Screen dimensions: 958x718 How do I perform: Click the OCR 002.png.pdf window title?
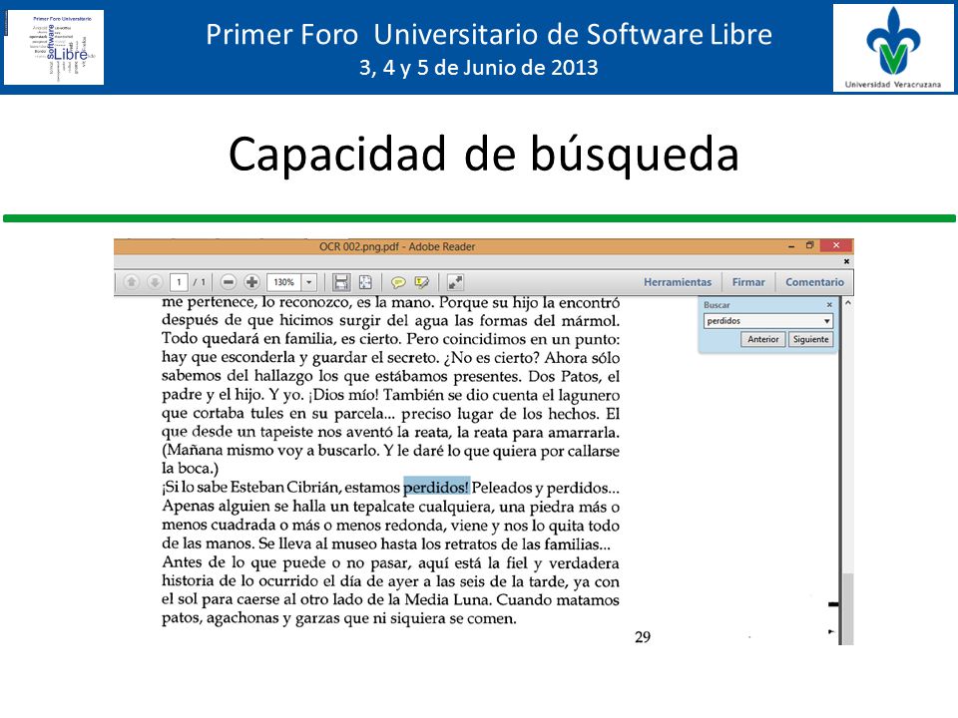tap(397, 246)
